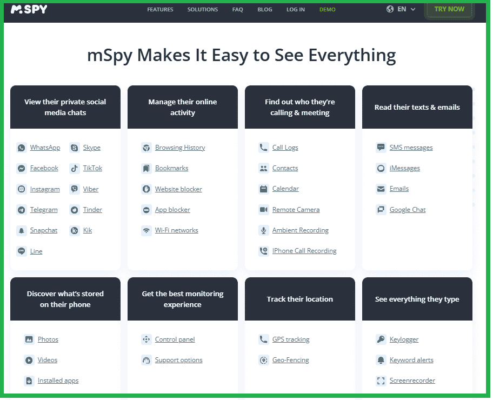The height and width of the screenshot is (400, 493).
Task: Open the Solutions menu
Action: [x=203, y=9]
